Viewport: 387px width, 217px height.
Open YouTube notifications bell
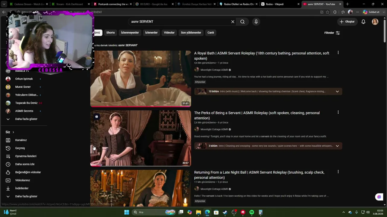(x=363, y=22)
